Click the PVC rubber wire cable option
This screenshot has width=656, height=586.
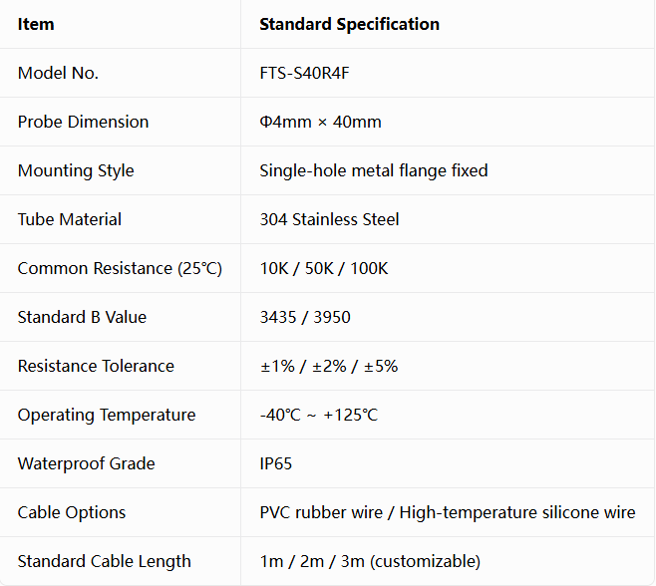(x=321, y=513)
